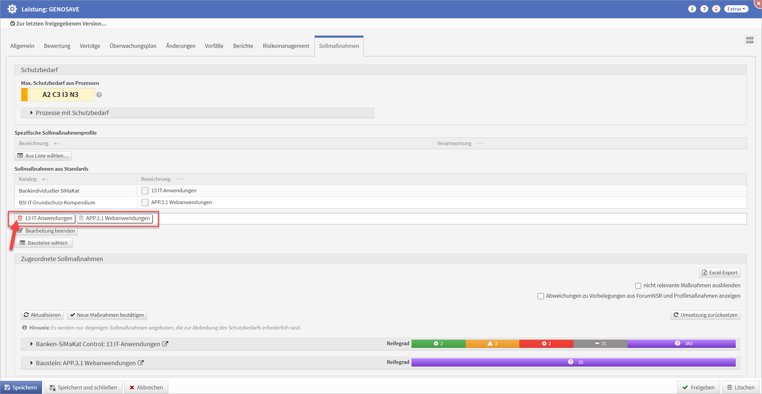Toggle the layout view icon at top right
This screenshot has width=762, height=394.
pyautogui.click(x=750, y=41)
